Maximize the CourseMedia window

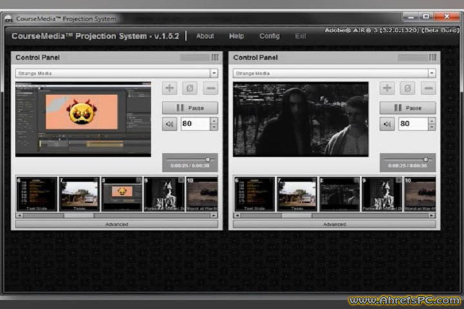click(426, 17)
